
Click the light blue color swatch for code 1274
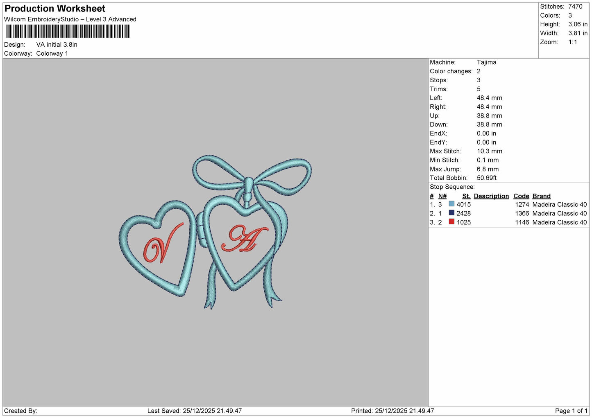coord(451,204)
